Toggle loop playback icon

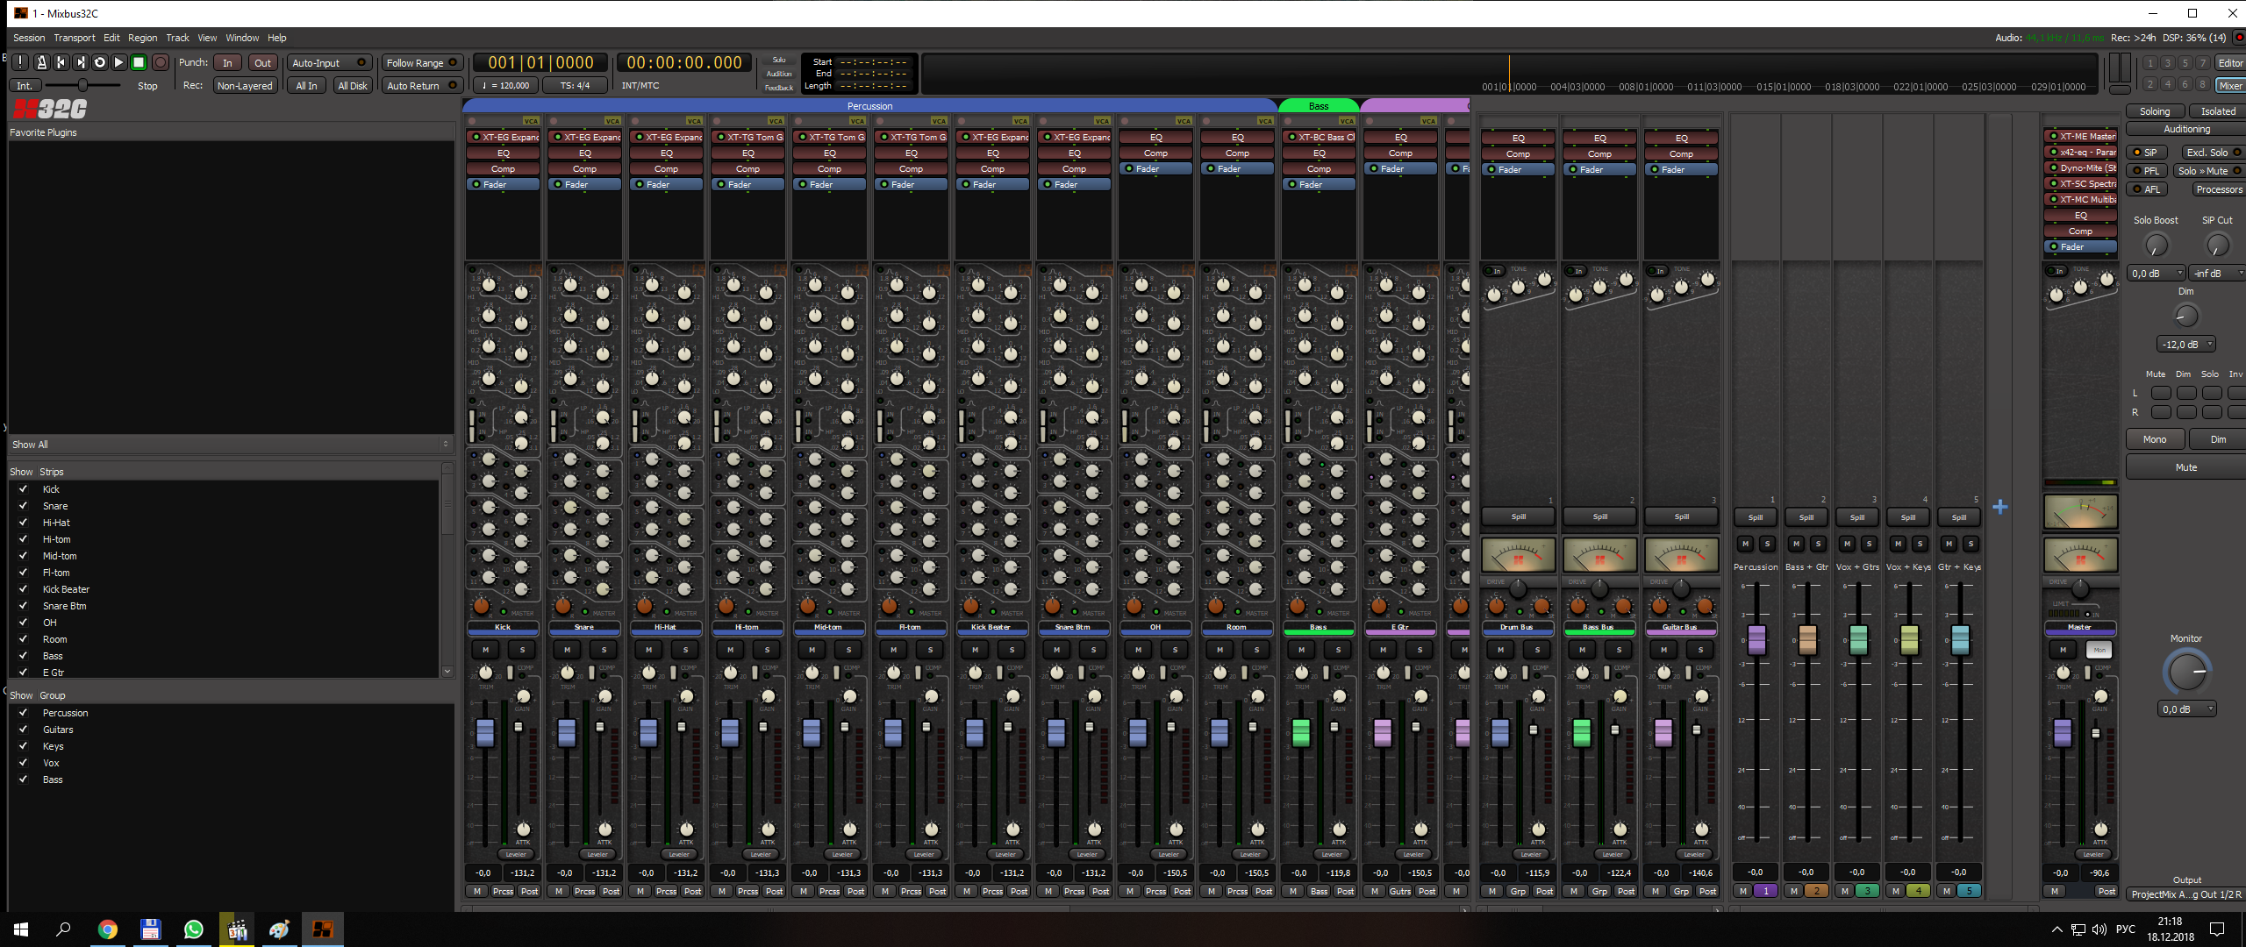click(x=99, y=62)
